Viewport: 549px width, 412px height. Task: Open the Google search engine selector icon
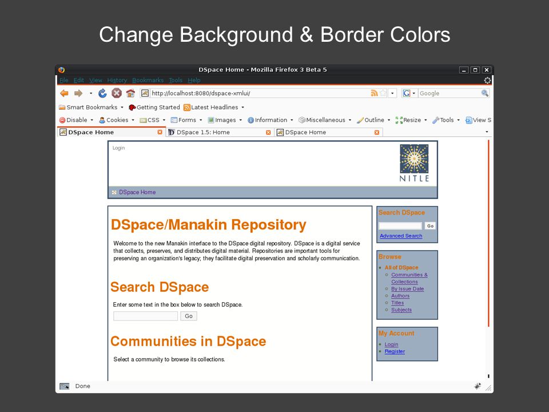coord(407,93)
